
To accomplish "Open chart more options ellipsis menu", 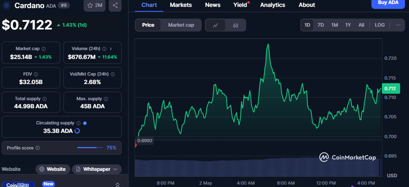I will click(x=398, y=25).
